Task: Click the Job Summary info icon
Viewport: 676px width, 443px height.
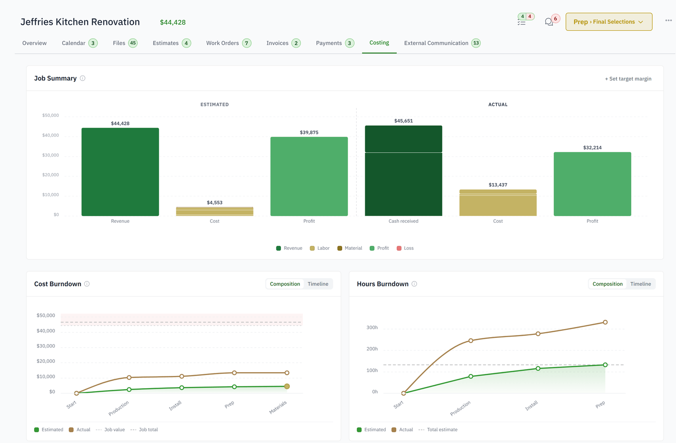Action: coord(83,78)
